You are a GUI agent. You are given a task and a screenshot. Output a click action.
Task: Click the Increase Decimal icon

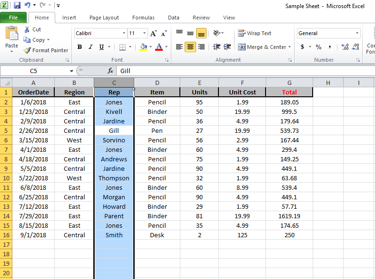[345, 47]
